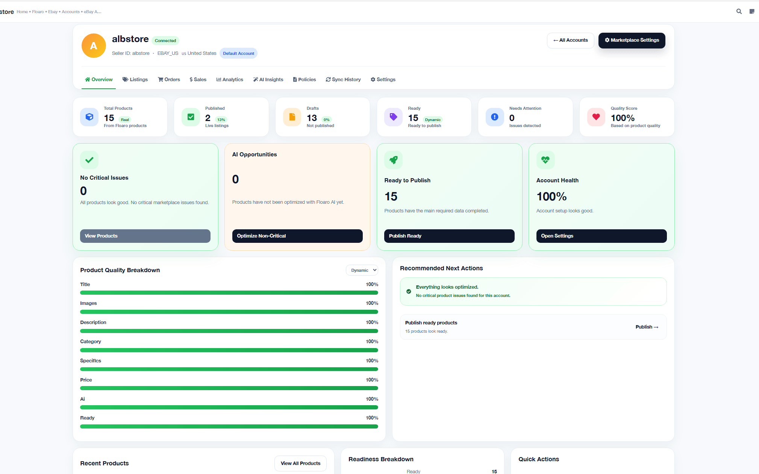Open the Orders tab

tap(169, 80)
